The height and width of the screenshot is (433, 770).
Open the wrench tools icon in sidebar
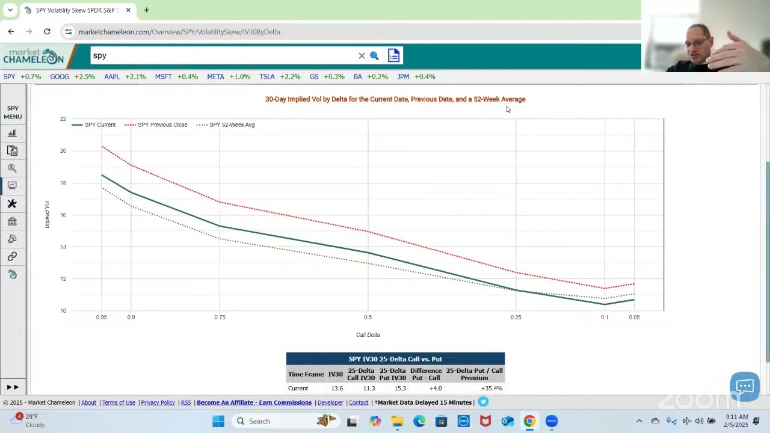(x=12, y=204)
